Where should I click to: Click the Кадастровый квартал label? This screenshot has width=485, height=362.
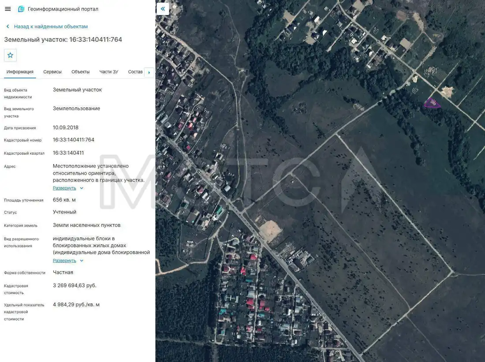tap(24, 153)
